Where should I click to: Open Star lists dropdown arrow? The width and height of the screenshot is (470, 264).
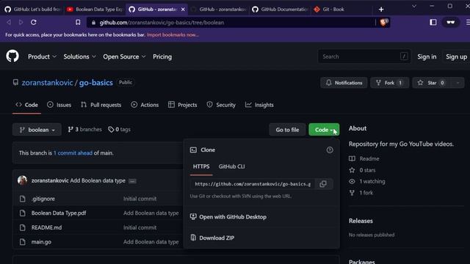458,83
